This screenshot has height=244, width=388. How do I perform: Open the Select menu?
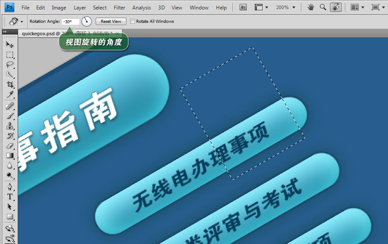tap(100, 8)
